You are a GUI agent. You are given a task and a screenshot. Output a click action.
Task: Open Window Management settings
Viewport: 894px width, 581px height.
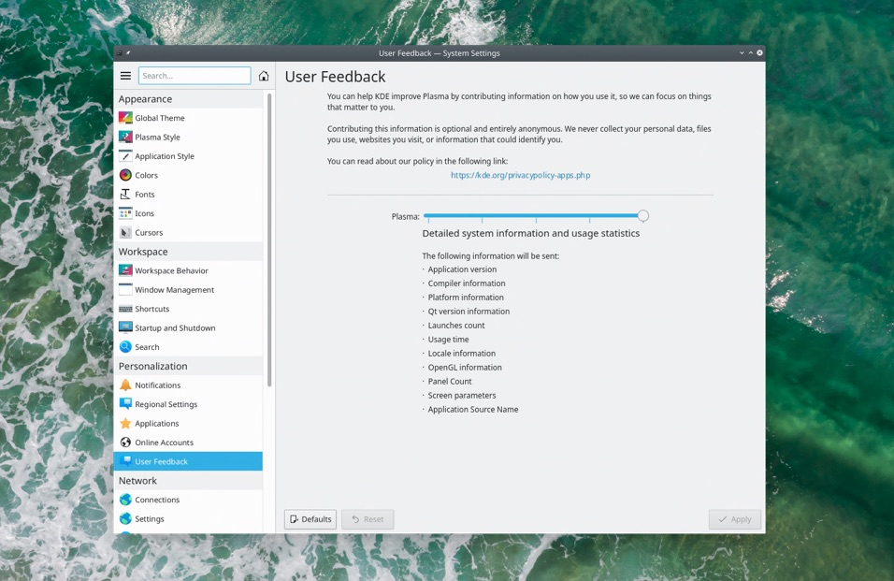pos(174,290)
